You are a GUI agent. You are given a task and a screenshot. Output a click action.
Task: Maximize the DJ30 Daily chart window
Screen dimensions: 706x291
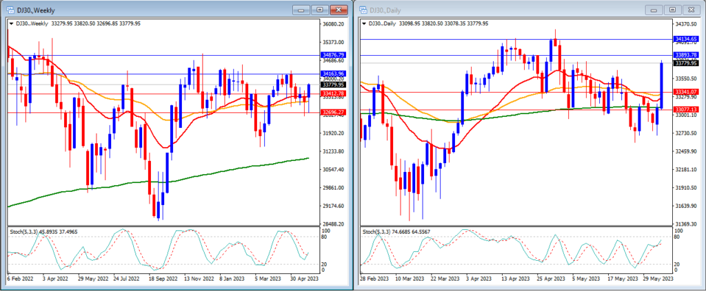point(673,10)
